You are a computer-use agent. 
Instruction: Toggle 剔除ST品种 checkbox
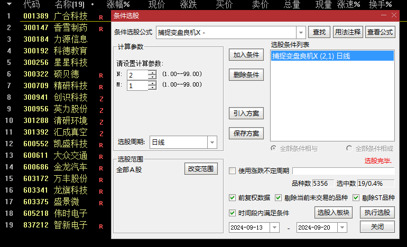click(x=356, y=198)
